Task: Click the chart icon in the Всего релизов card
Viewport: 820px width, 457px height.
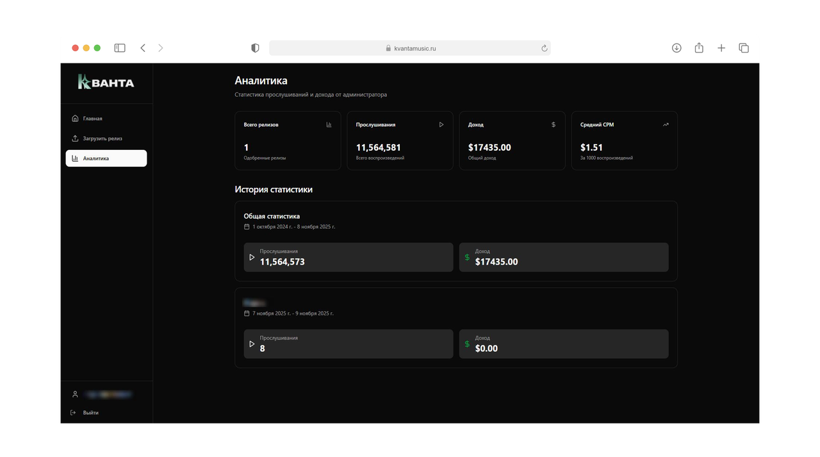Action: [x=329, y=125]
